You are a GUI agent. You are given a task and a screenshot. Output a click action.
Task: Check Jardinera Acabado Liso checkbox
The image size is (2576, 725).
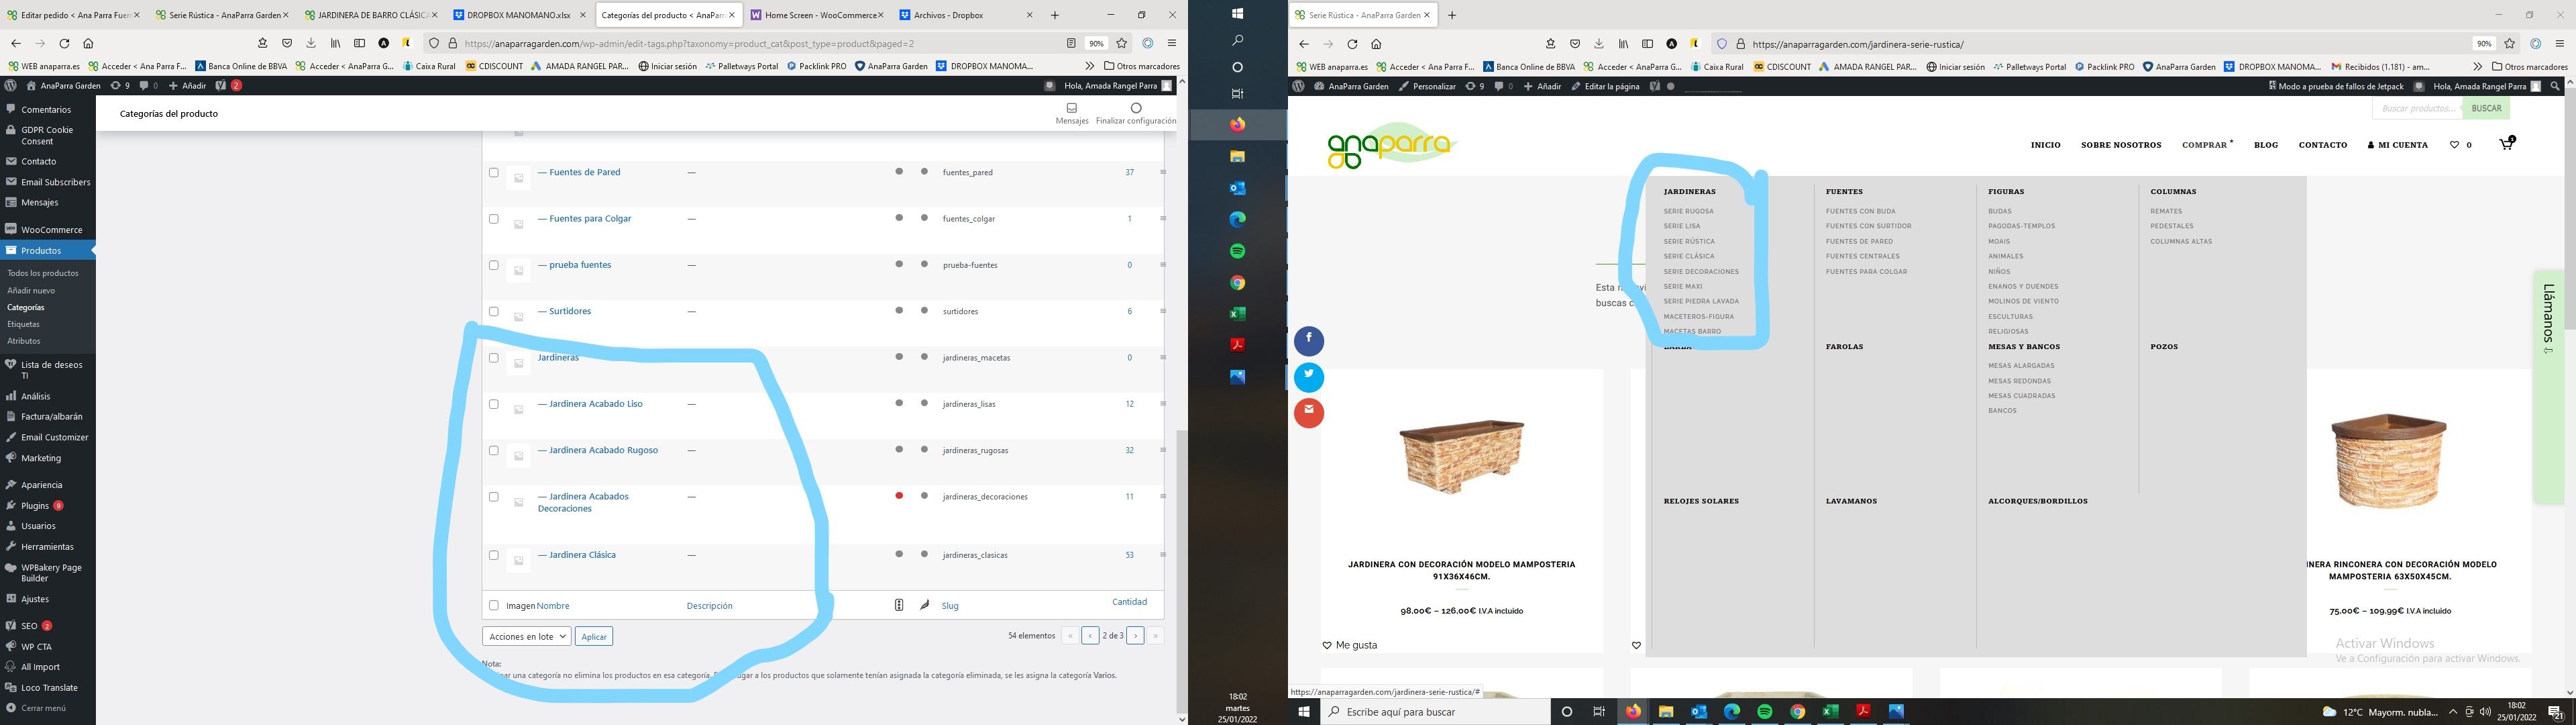493,403
